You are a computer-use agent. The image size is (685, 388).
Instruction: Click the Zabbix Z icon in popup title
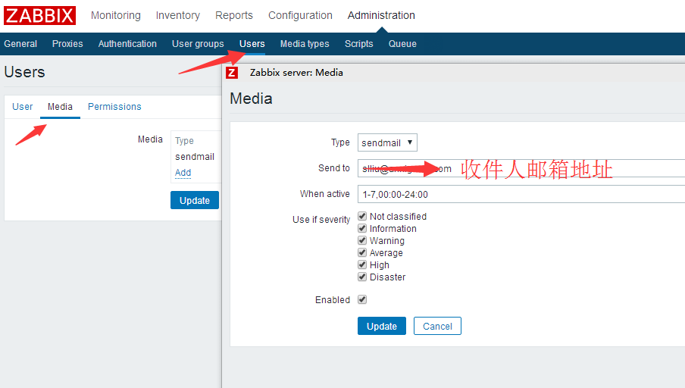coord(232,73)
